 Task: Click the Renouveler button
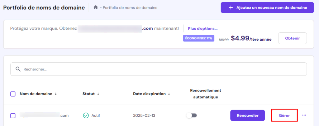click(247, 115)
